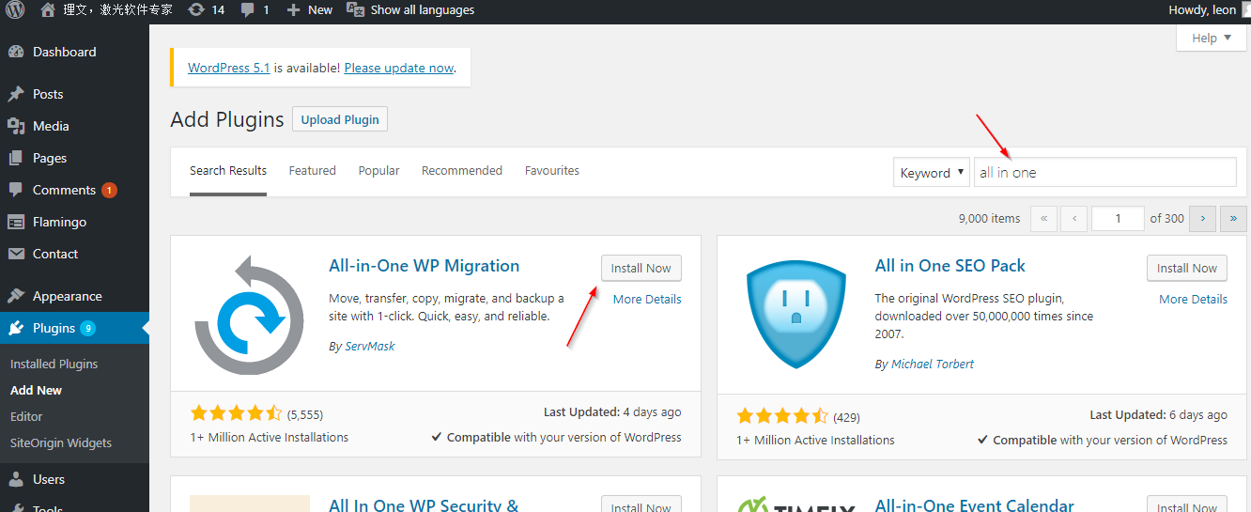Open SiteOrigin Widgets submenu item
1251x512 pixels.
click(x=61, y=442)
